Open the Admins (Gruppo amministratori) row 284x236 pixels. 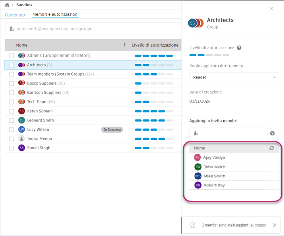(93, 55)
